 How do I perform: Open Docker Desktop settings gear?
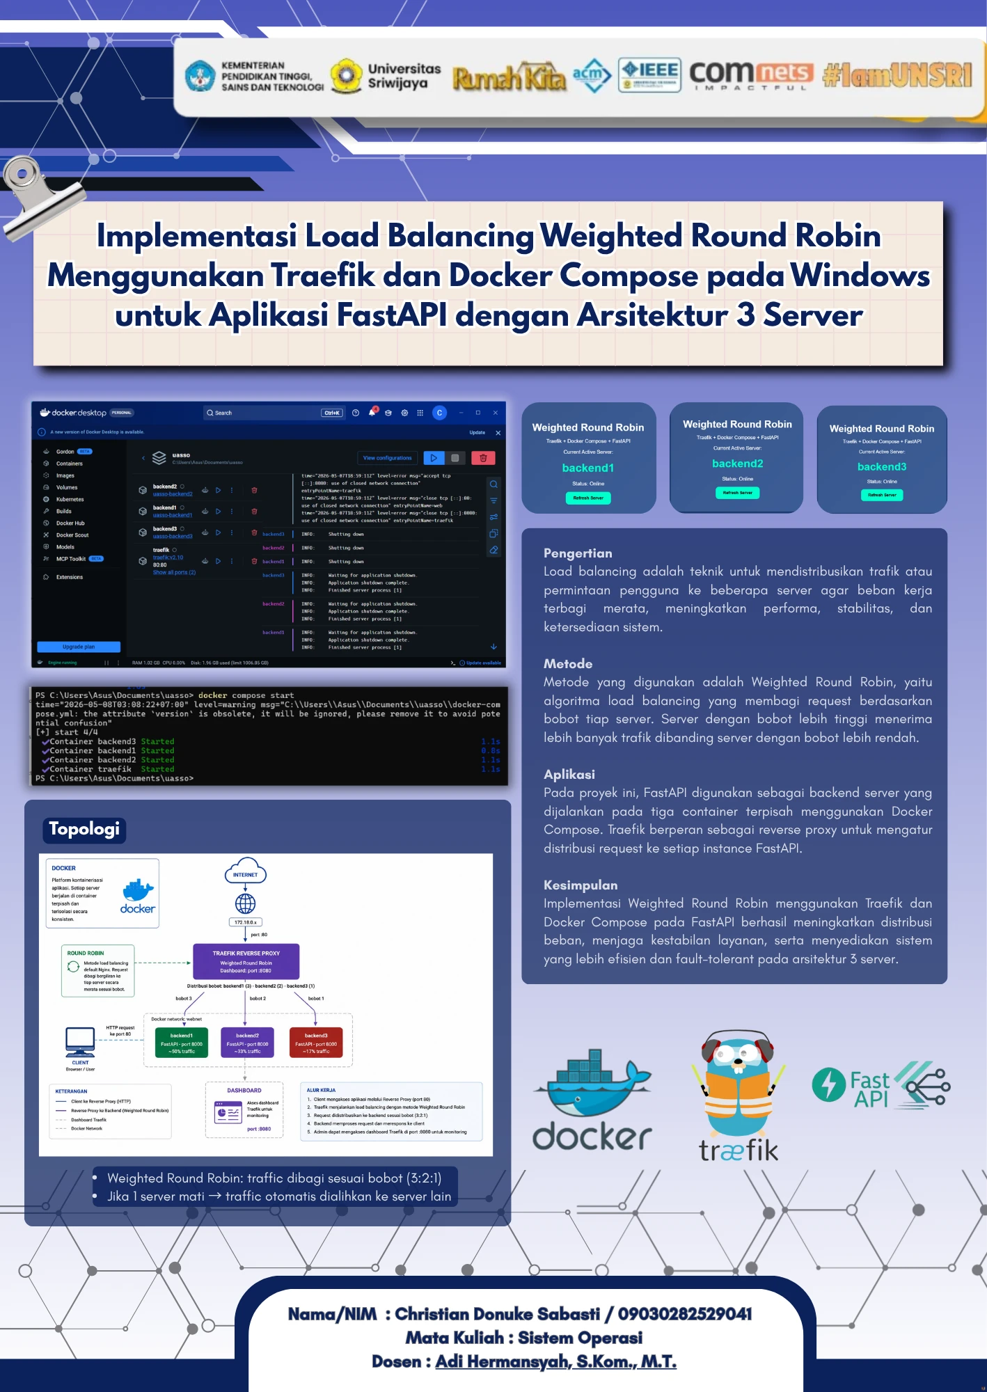pyautogui.click(x=404, y=413)
